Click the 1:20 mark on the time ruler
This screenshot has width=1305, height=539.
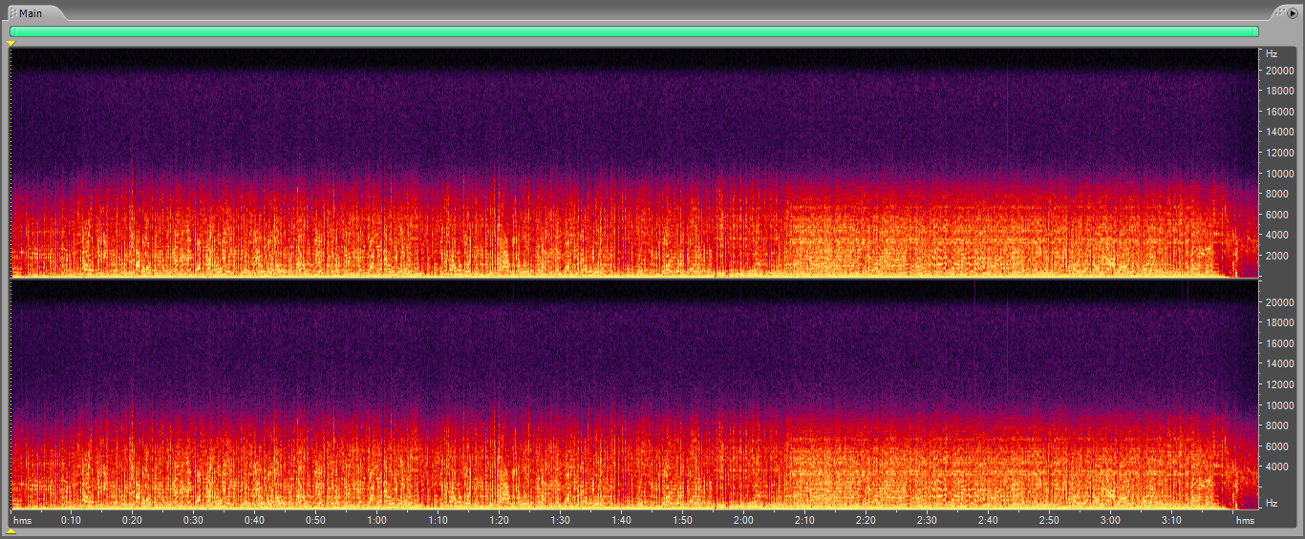coord(499,520)
